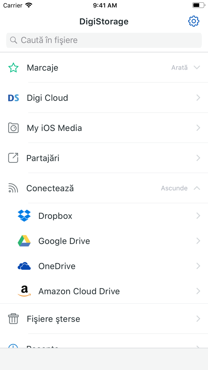Viewport: 208px width, 370px height.
Task: Open the Digi Cloud row chevron
Action: 198,98
